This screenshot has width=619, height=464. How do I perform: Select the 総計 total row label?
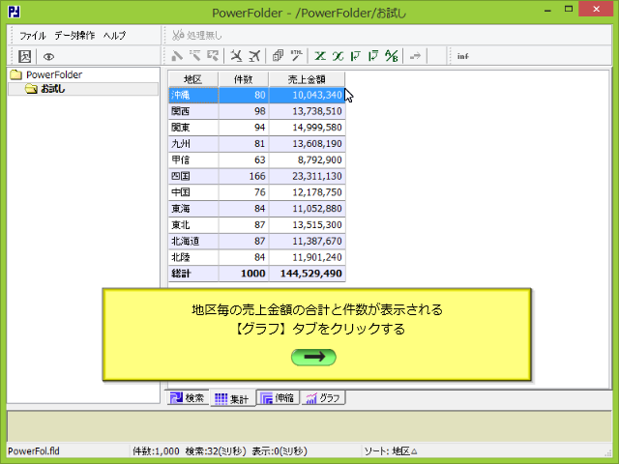click(193, 274)
